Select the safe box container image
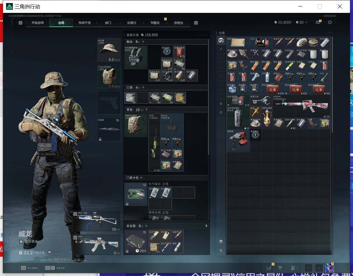The width and height of the screenshot is (353, 276). [x=136, y=241]
